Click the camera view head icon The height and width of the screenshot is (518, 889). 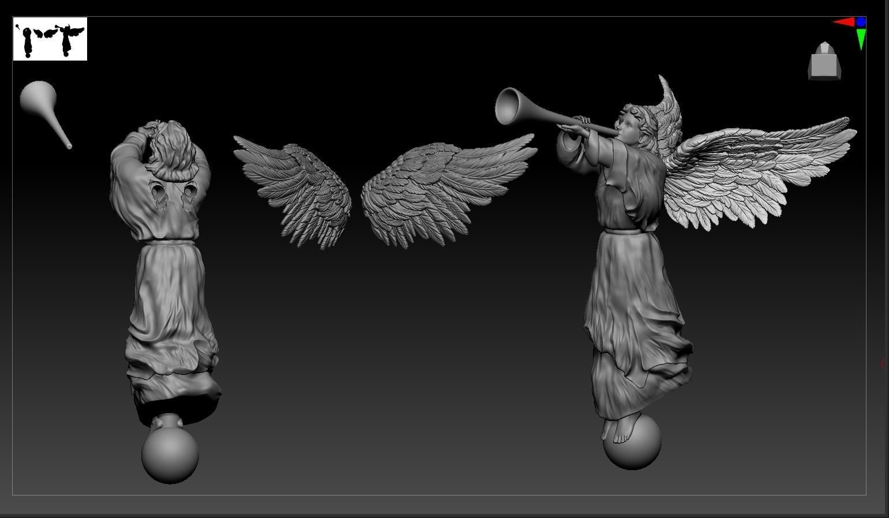(x=824, y=61)
